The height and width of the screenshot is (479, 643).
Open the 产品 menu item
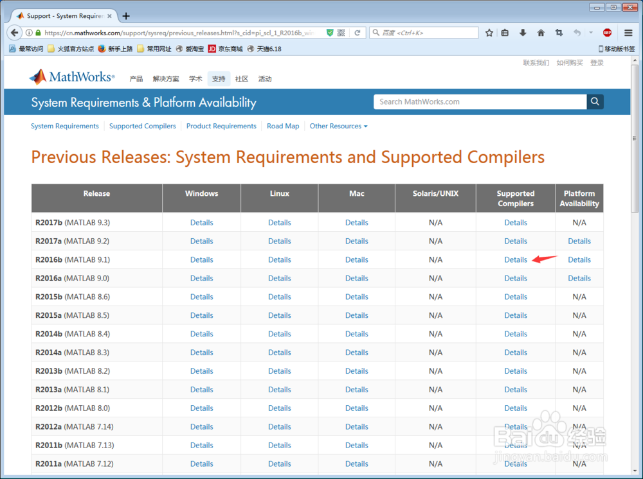[136, 78]
